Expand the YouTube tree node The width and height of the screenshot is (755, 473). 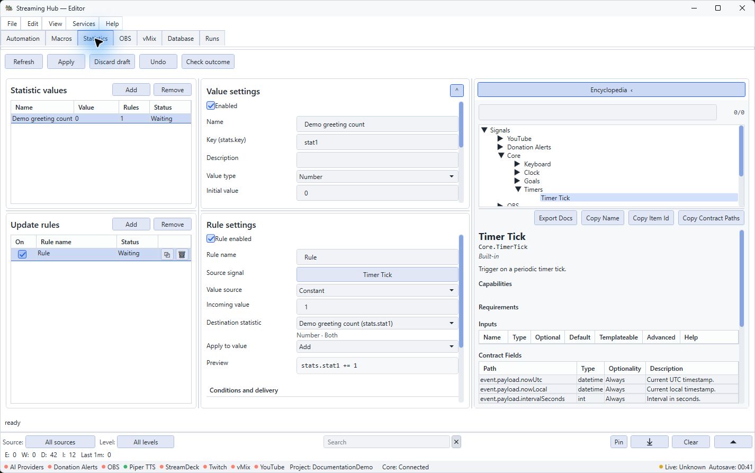500,139
